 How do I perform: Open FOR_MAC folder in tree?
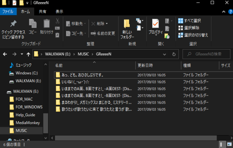pos(21,99)
